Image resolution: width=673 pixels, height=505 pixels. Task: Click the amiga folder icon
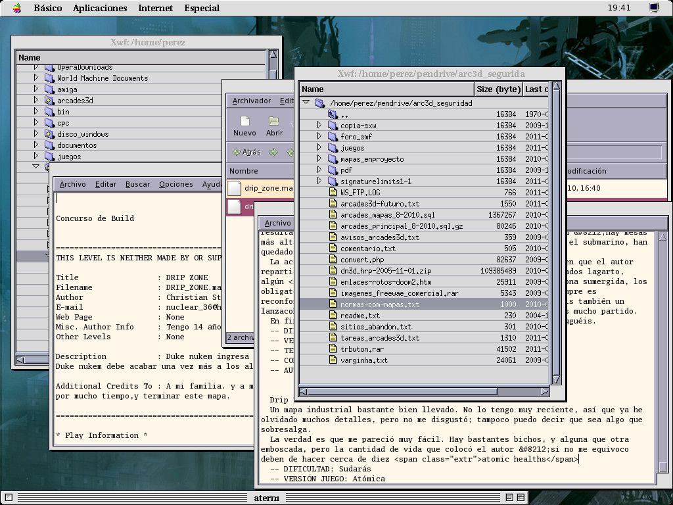tap(49, 89)
